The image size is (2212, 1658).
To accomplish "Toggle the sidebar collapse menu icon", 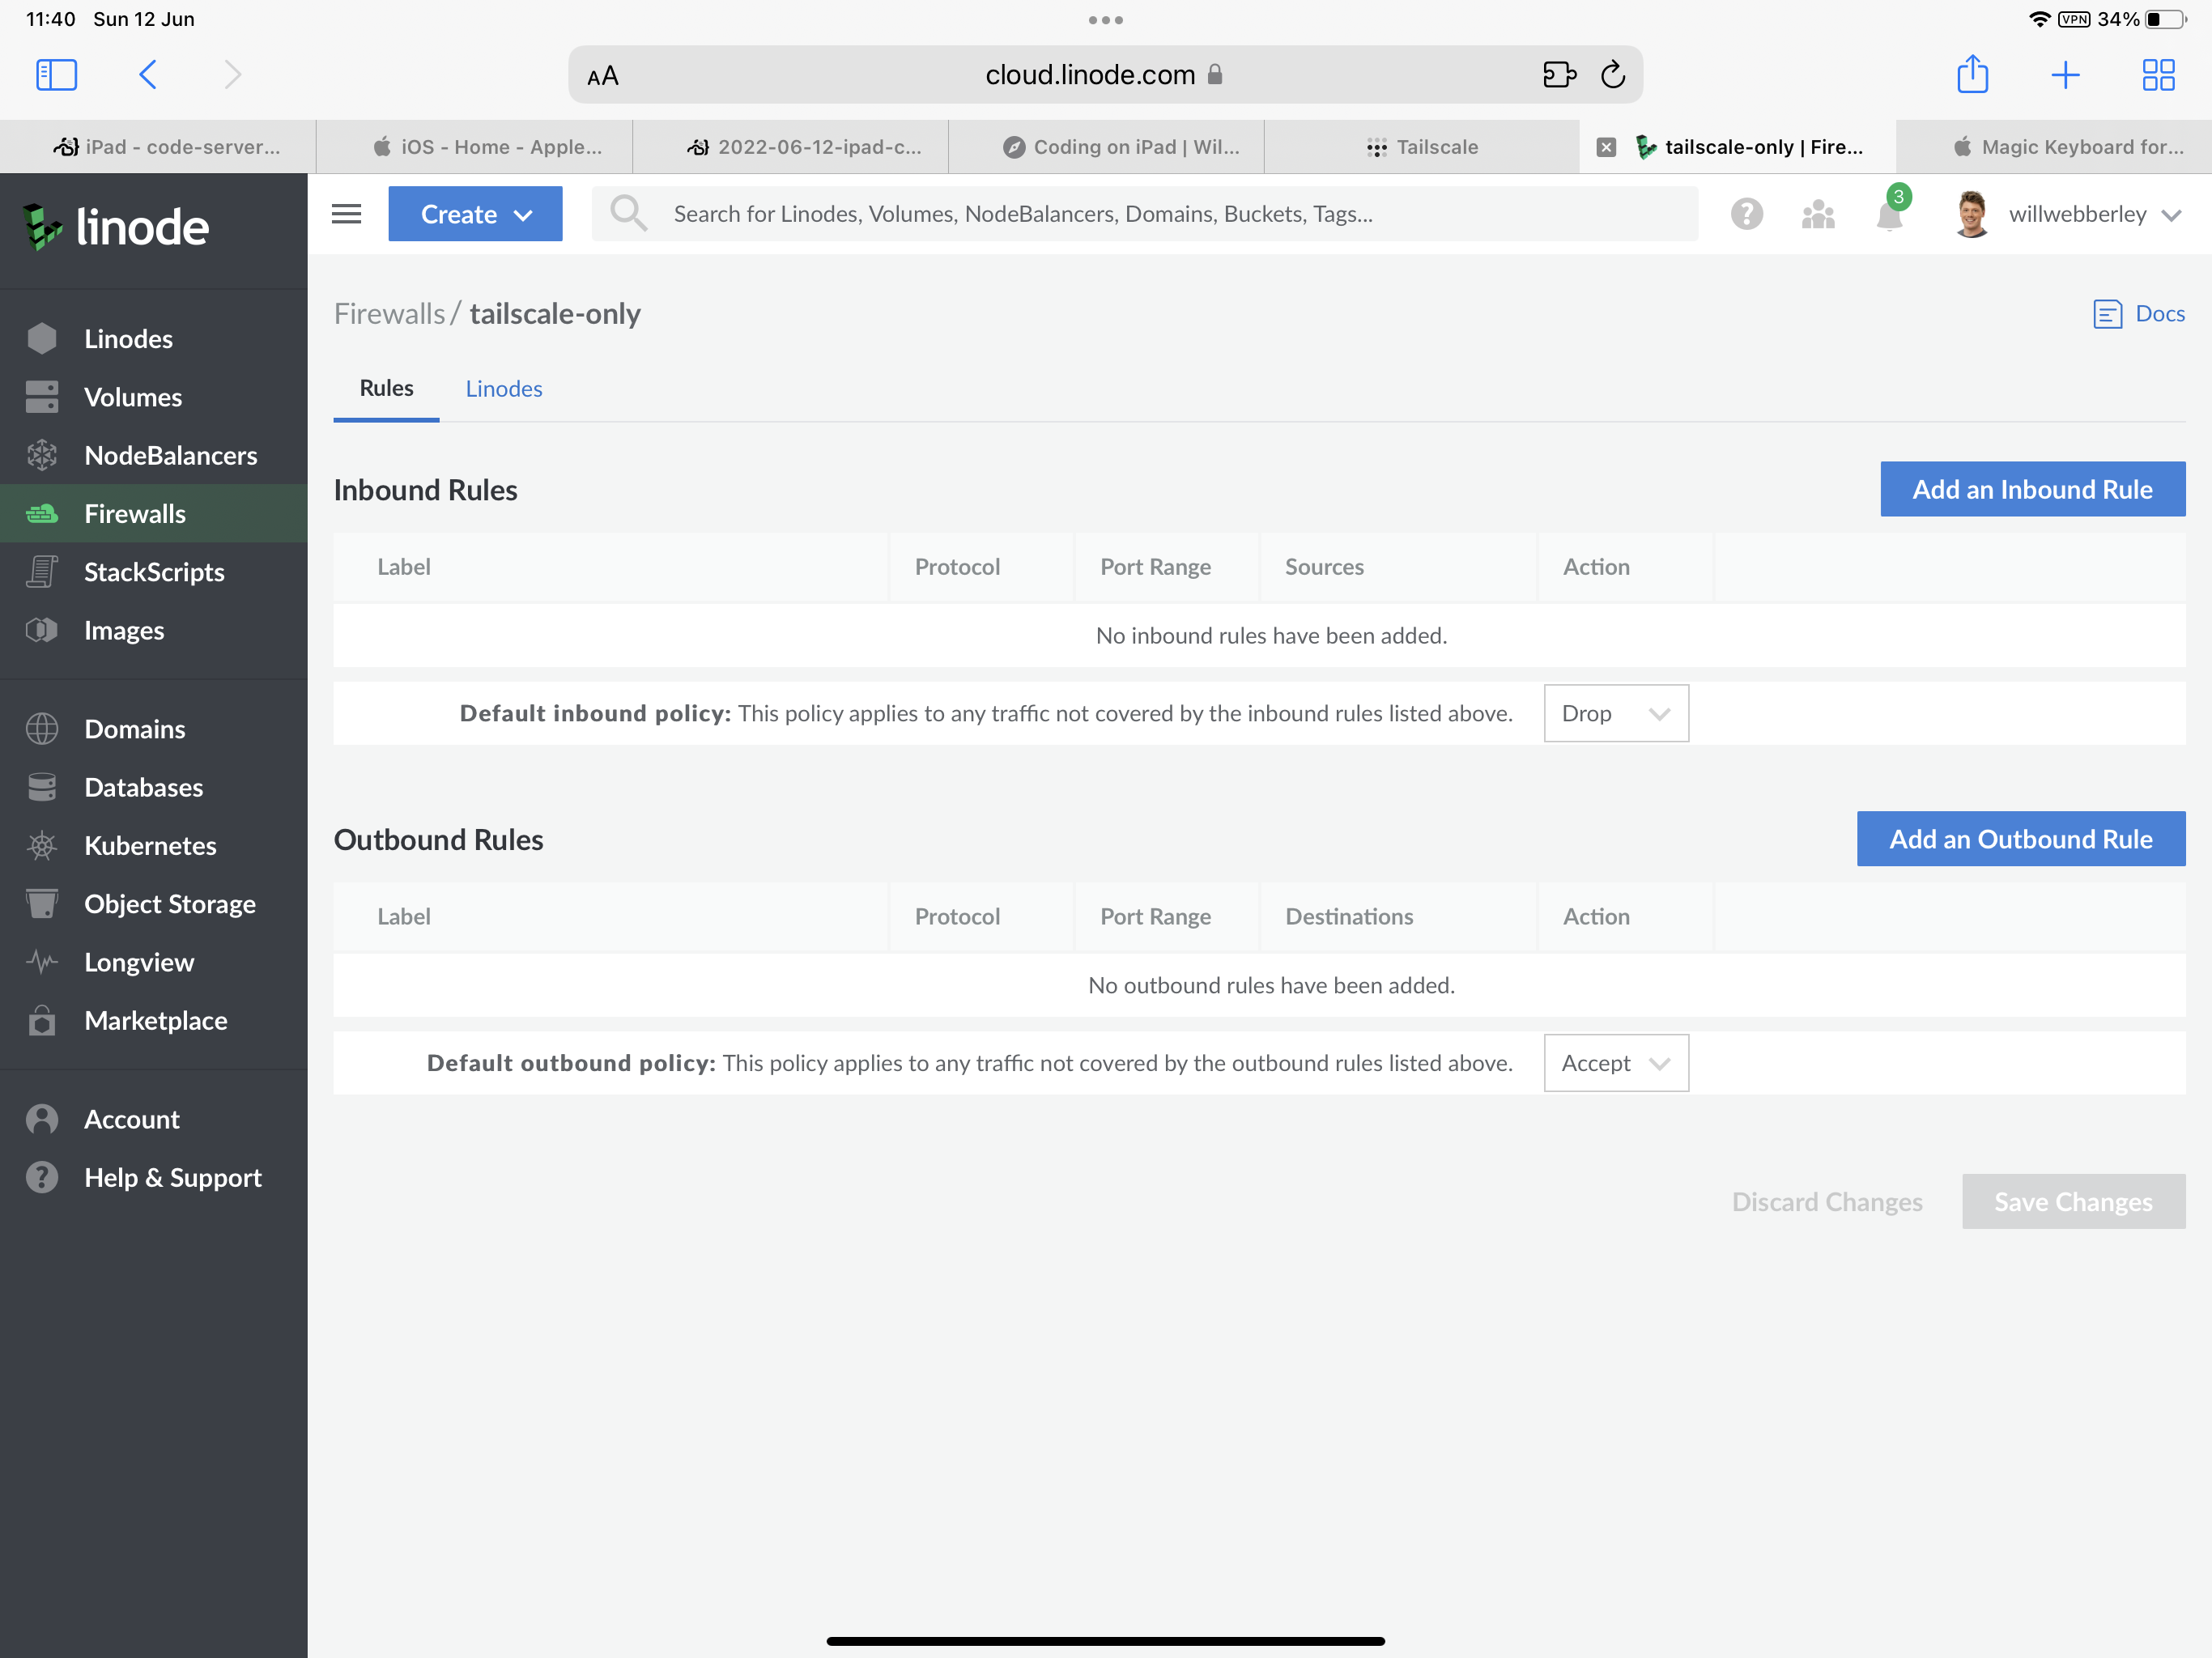I will pyautogui.click(x=347, y=212).
